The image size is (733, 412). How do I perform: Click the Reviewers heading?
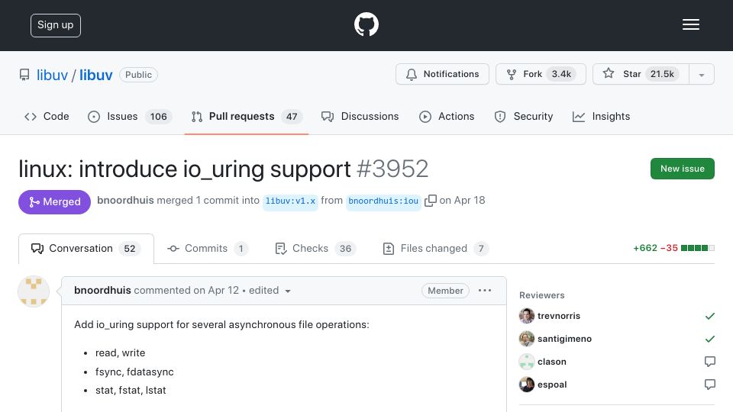coord(542,295)
